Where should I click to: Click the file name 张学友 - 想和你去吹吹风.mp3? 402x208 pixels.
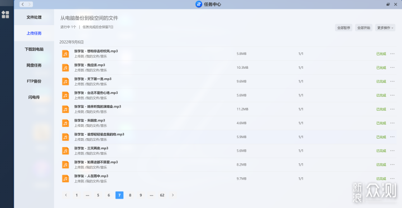pyautogui.click(x=96, y=51)
